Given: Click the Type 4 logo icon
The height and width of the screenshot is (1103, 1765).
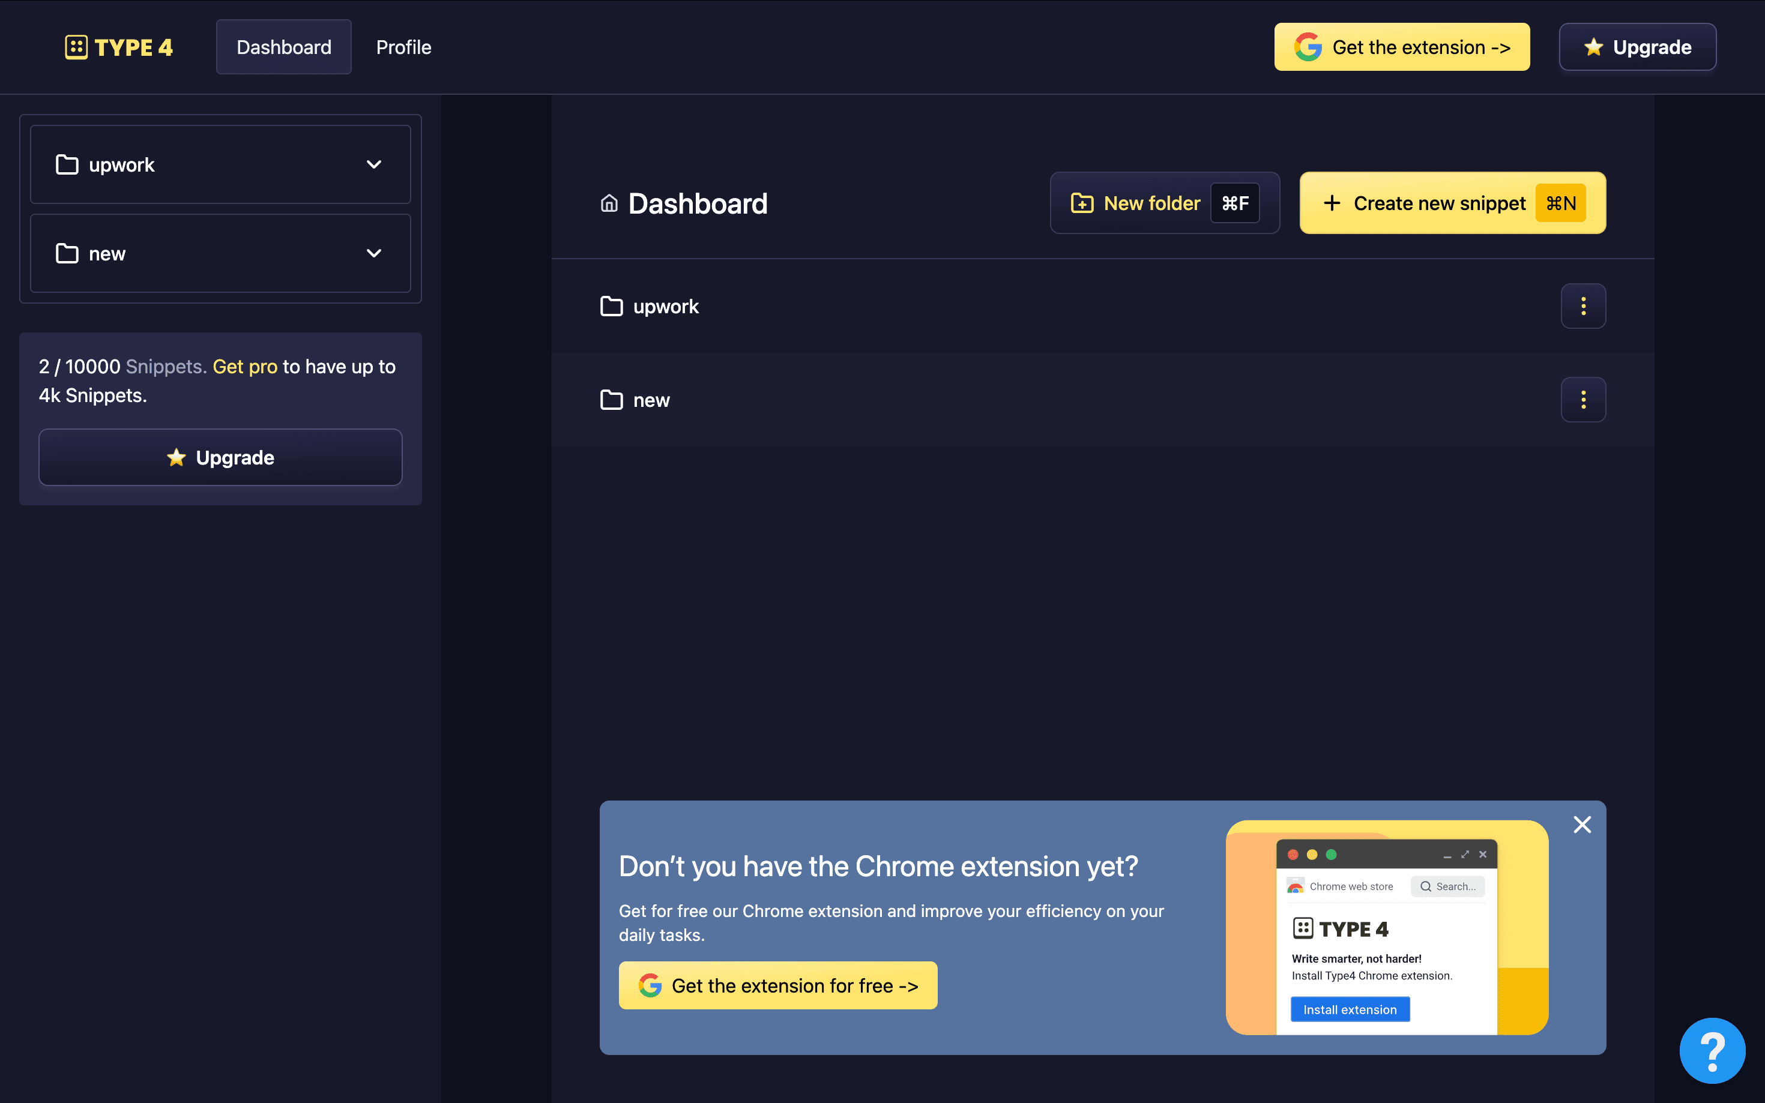Looking at the screenshot, I should 77,46.
